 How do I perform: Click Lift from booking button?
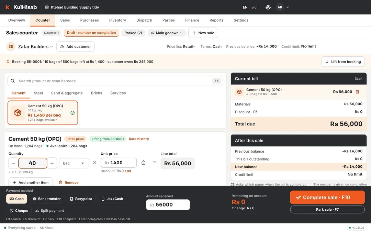(x=343, y=62)
